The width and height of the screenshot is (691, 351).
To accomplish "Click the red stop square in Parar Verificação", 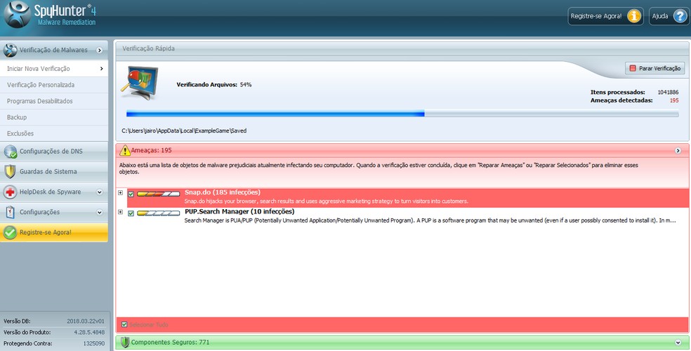I will click(633, 68).
